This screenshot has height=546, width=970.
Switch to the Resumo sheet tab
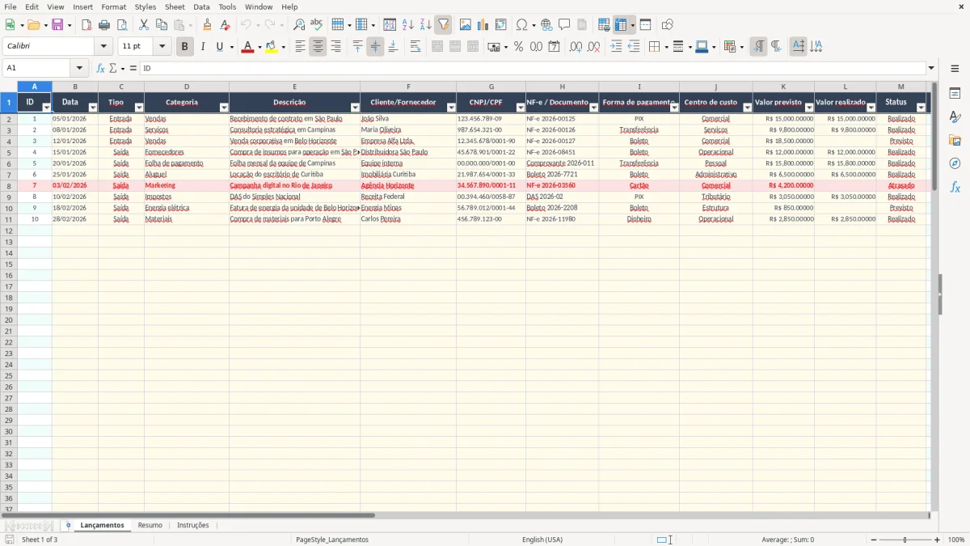pos(150,525)
